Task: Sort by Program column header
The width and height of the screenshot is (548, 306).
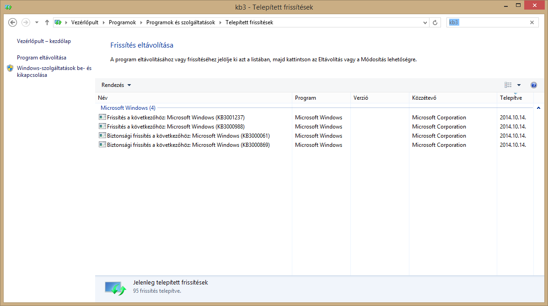Action: coord(321,98)
